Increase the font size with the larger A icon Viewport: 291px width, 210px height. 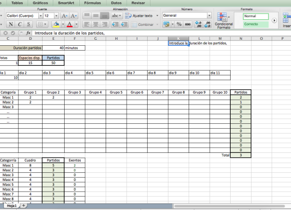pyautogui.click(x=65, y=16)
